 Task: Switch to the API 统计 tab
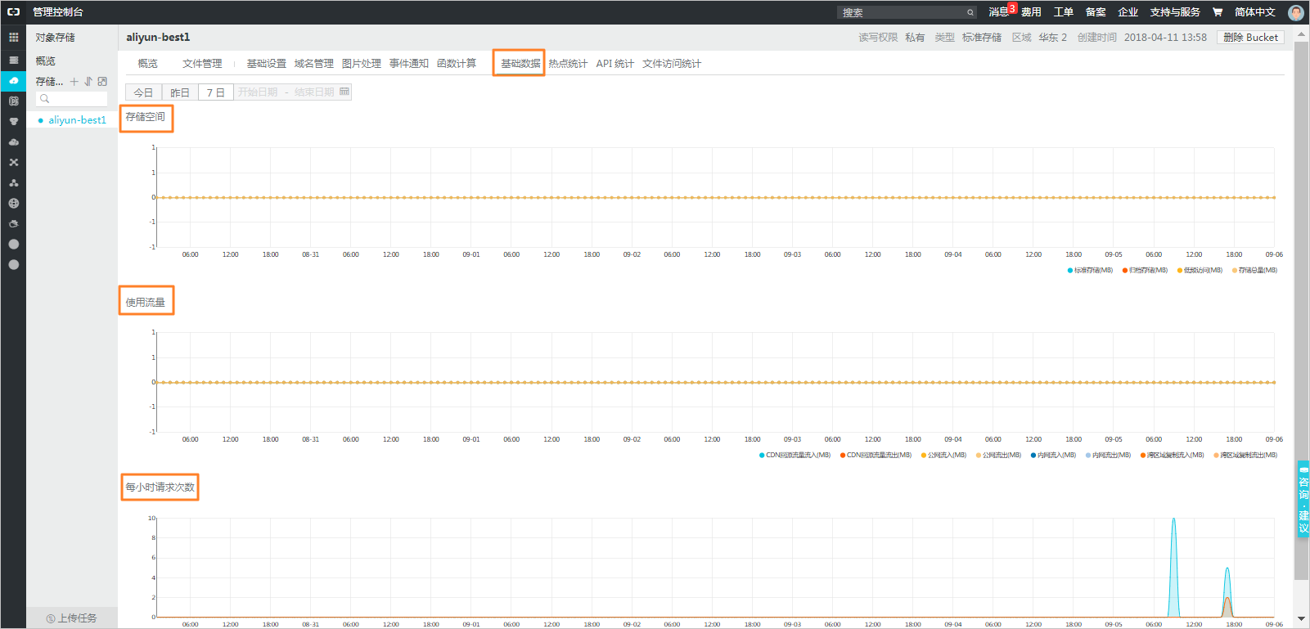coord(615,64)
